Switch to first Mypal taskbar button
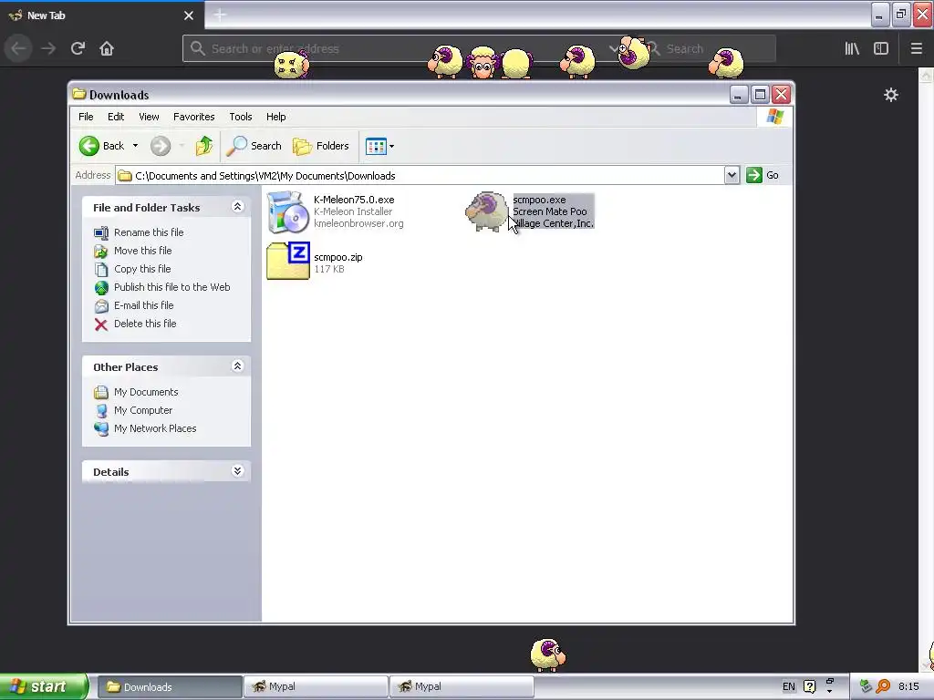 click(316, 686)
